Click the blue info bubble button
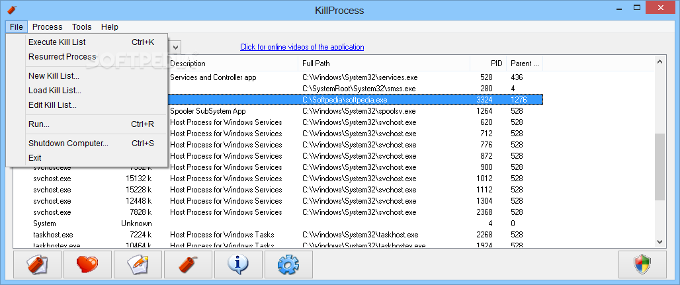 238,265
